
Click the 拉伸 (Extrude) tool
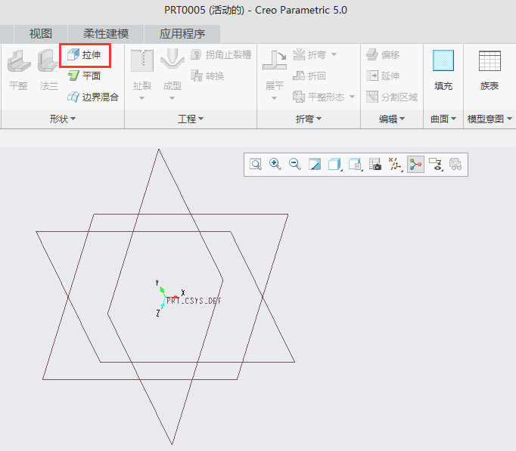84,55
